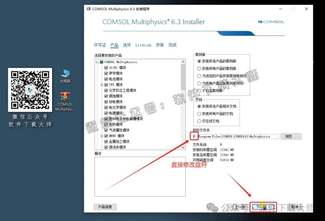
Task: Uncheck the 声学模块 product checkbox
Action: click(x=106, y=73)
